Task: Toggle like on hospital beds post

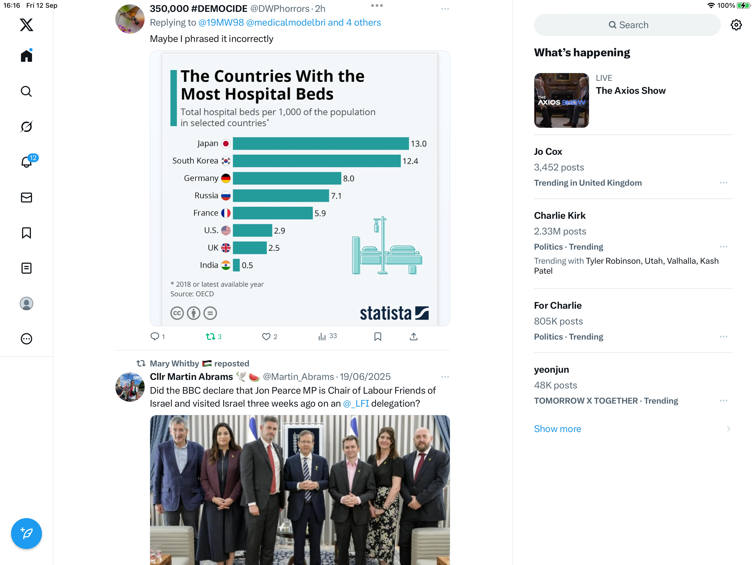Action: pyautogui.click(x=266, y=337)
